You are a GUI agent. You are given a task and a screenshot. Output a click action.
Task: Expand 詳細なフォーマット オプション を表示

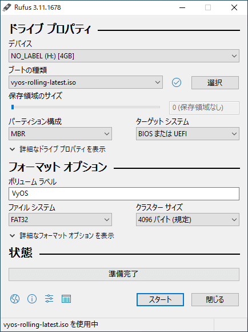62,235
